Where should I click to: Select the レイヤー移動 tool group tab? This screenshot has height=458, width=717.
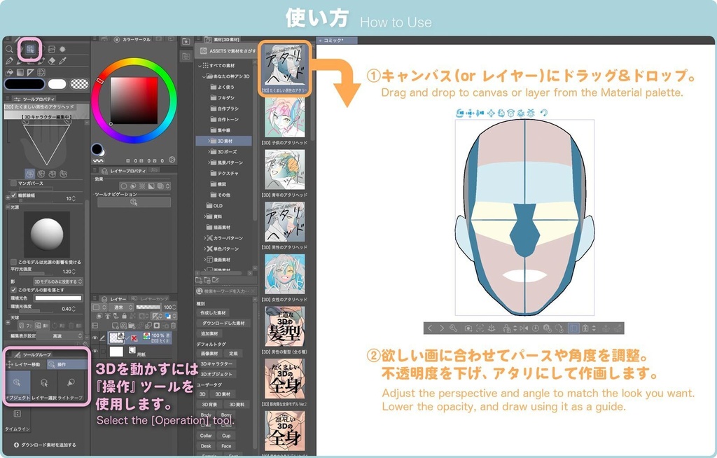pos(25,364)
